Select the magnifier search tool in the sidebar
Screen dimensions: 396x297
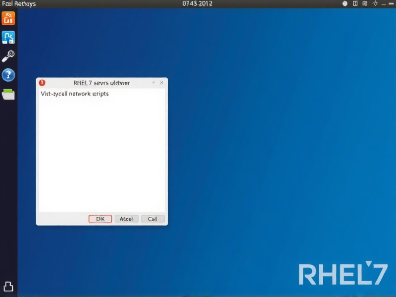coord(8,55)
